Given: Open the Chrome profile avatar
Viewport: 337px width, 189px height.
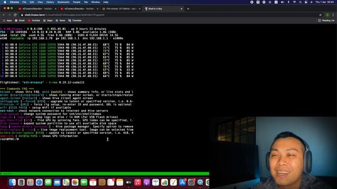Looking at the screenshot, I should [x=328, y=15].
